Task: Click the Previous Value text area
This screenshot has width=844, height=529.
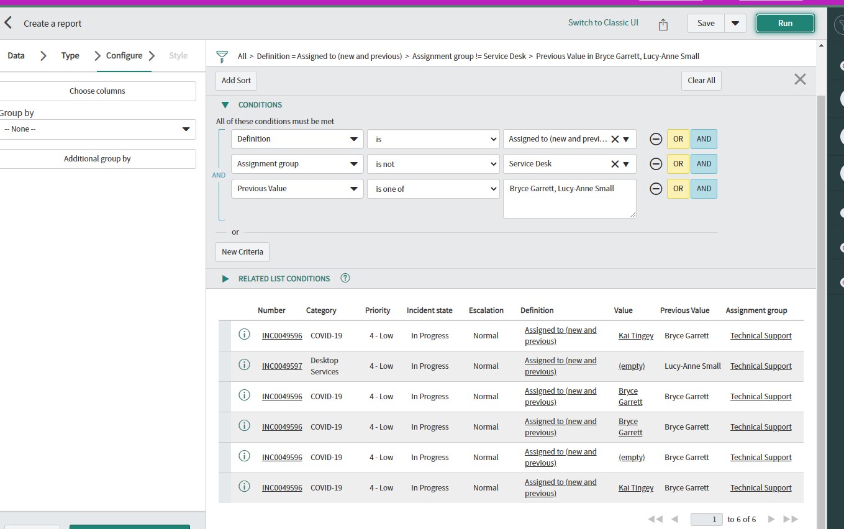Action: (569, 199)
